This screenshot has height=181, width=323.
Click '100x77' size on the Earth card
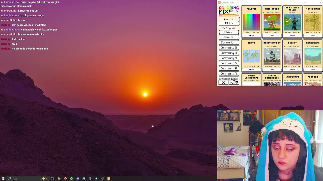[247, 66]
